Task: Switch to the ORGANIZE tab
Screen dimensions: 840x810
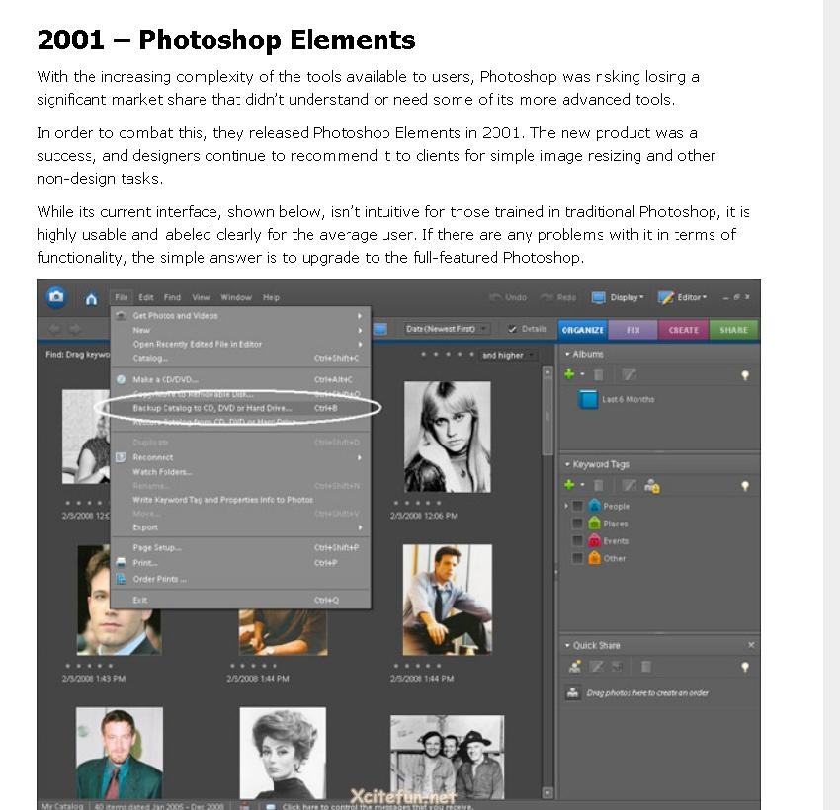Action: click(583, 330)
